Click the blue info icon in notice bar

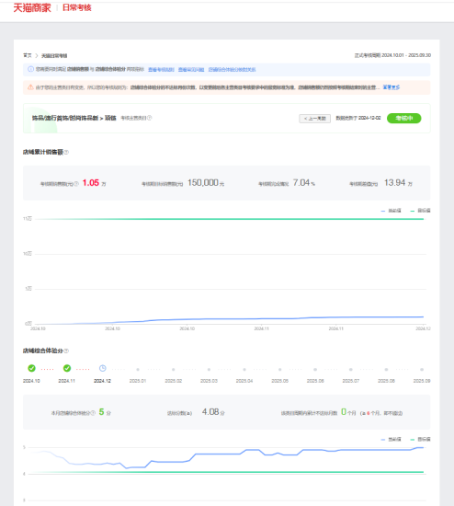[x=30, y=69]
